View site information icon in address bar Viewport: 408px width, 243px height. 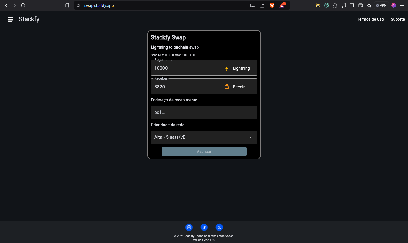tap(78, 5)
